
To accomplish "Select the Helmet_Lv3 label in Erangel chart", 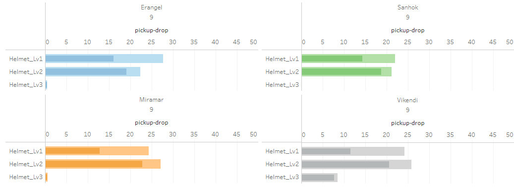I will (26, 85).
